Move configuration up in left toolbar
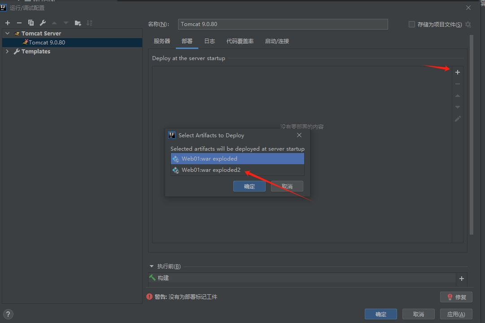 tap(54, 23)
